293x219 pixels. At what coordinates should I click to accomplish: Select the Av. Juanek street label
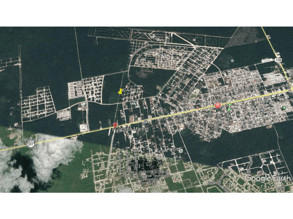click(x=265, y=153)
